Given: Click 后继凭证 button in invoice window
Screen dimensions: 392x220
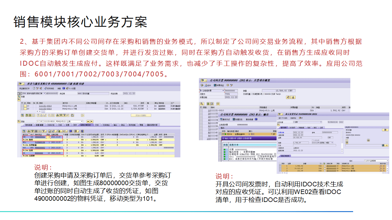Looking at the screenshot, I should [293, 118].
